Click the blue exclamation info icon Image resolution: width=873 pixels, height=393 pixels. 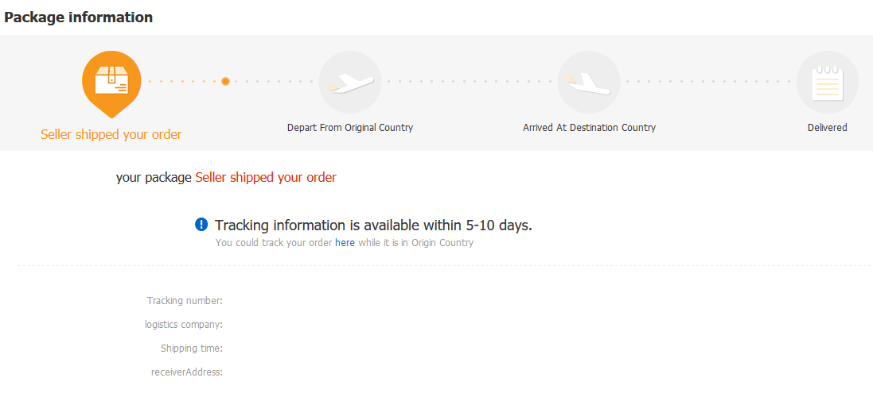coord(201,225)
